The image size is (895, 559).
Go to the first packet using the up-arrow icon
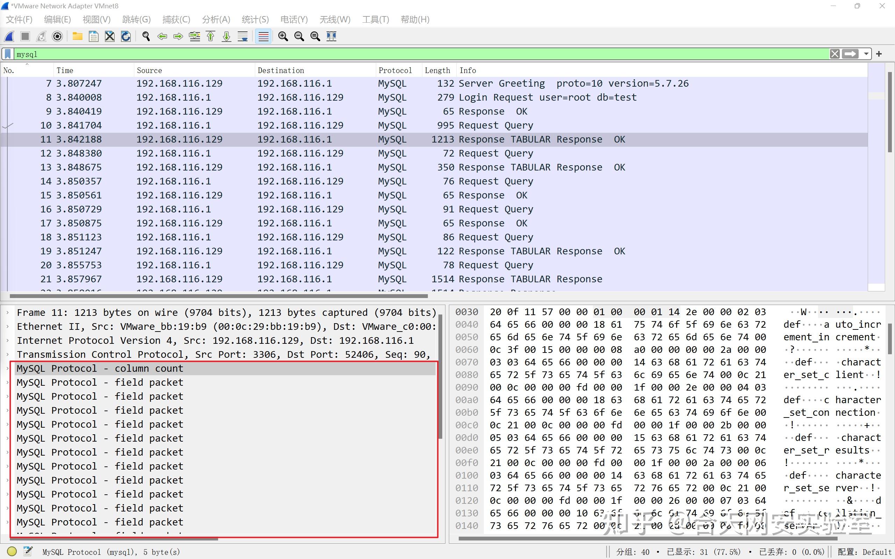point(210,36)
